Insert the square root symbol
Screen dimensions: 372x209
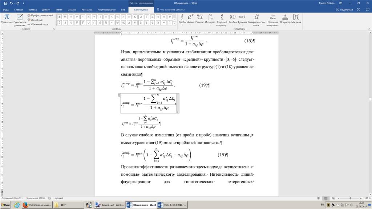click(x=71, y=23)
